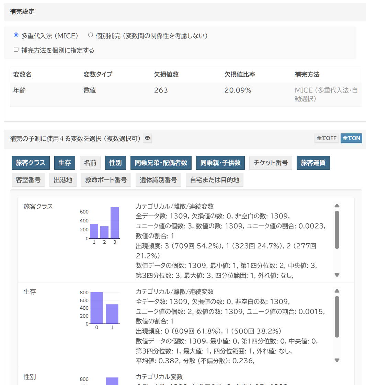This screenshot has height=385, width=366.
Task: Enable the 名前 variable button
Action: (x=90, y=163)
